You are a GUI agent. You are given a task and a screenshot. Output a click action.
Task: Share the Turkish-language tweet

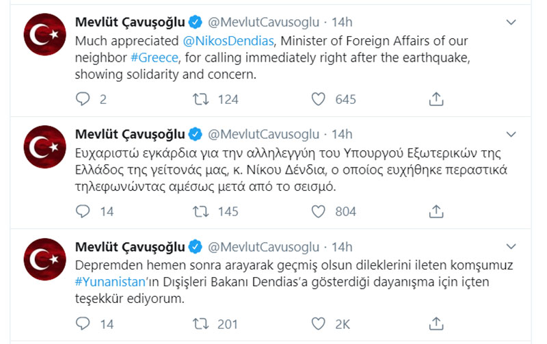(x=436, y=323)
